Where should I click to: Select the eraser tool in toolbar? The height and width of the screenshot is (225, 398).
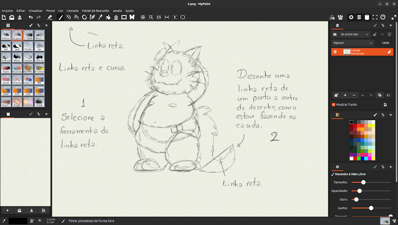[49, 17]
